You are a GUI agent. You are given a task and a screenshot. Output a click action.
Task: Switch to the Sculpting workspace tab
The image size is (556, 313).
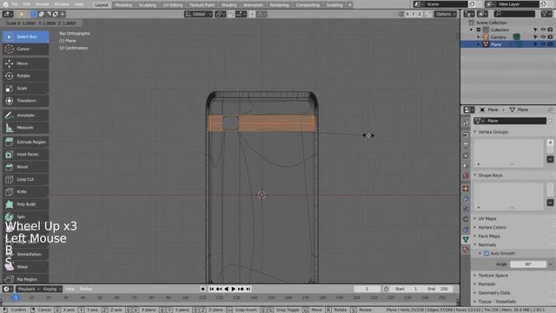click(148, 5)
